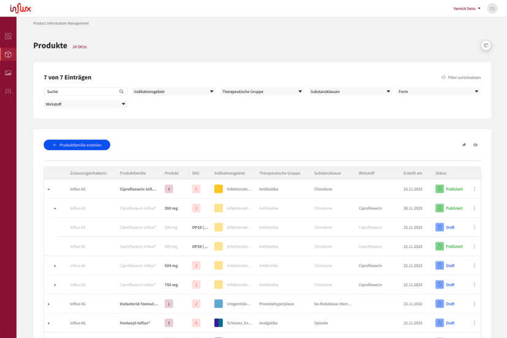Click Prostatahyperplasie cell
Viewport: 507px width, 338px height.
coord(276,304)
